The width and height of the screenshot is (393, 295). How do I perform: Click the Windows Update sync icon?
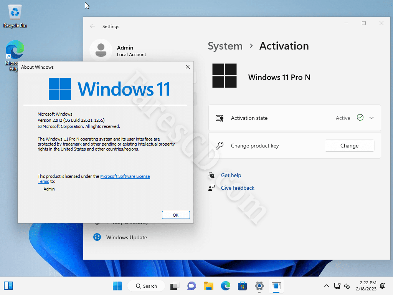[97, 237]
